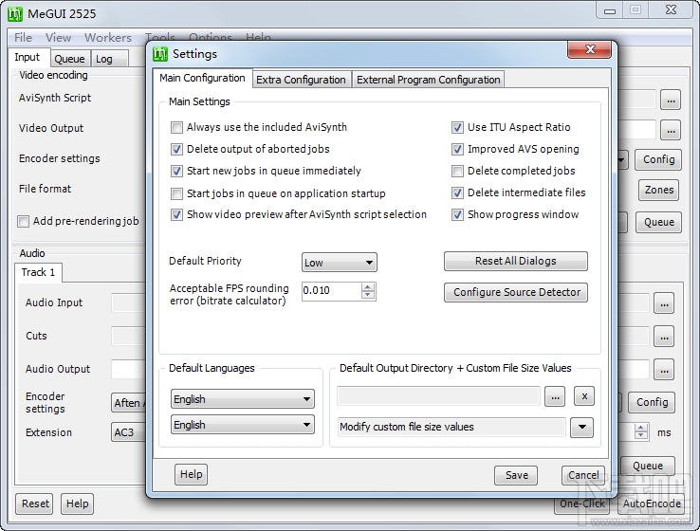Image resolution: width=700 pixels, height=531 pixels.
Task: Select Input tab in main window
Action: pos(28,57)
